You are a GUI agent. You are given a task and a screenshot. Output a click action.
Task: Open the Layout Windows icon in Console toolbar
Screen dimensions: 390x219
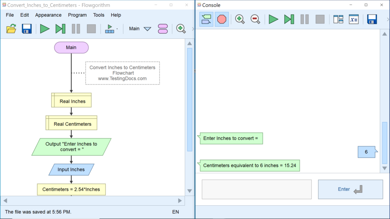coord(338,19)
